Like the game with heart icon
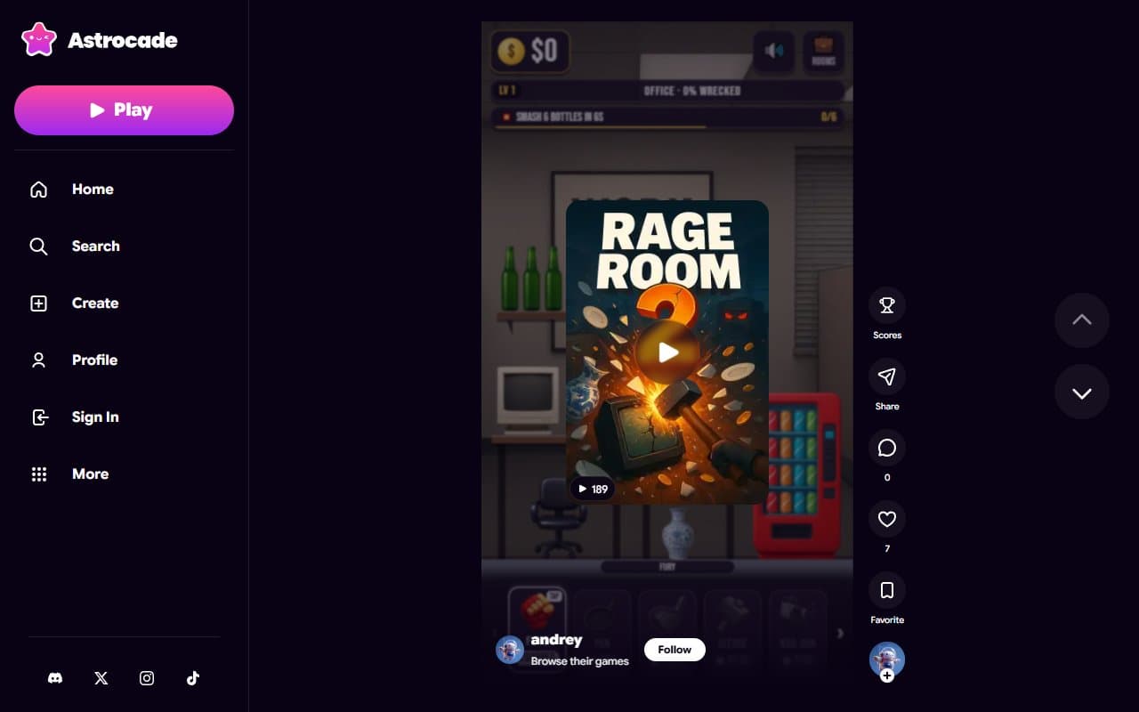Viewport: 1139px width, 712px height. (887, 519)
